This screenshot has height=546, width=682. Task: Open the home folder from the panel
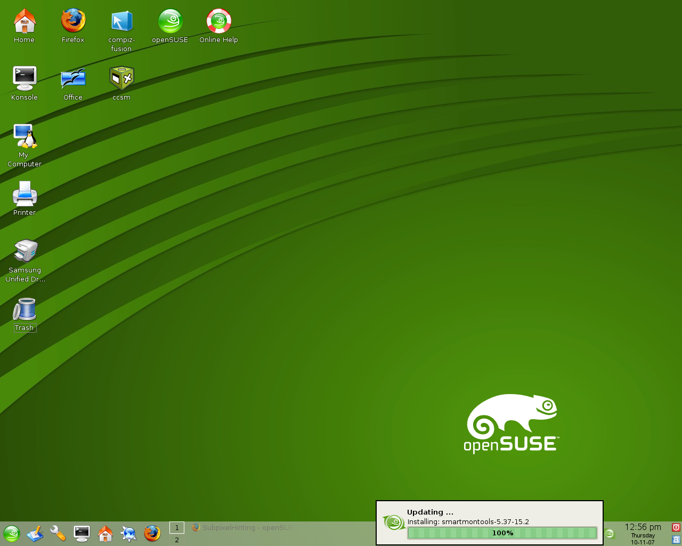click(x=105, y=534)
